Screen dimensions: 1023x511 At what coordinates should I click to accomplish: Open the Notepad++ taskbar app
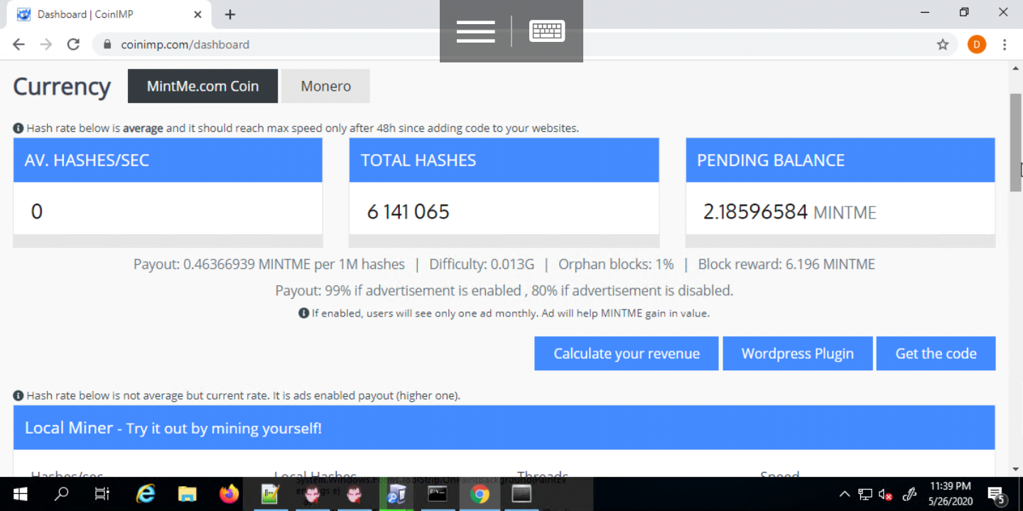[x=270, y=494]
